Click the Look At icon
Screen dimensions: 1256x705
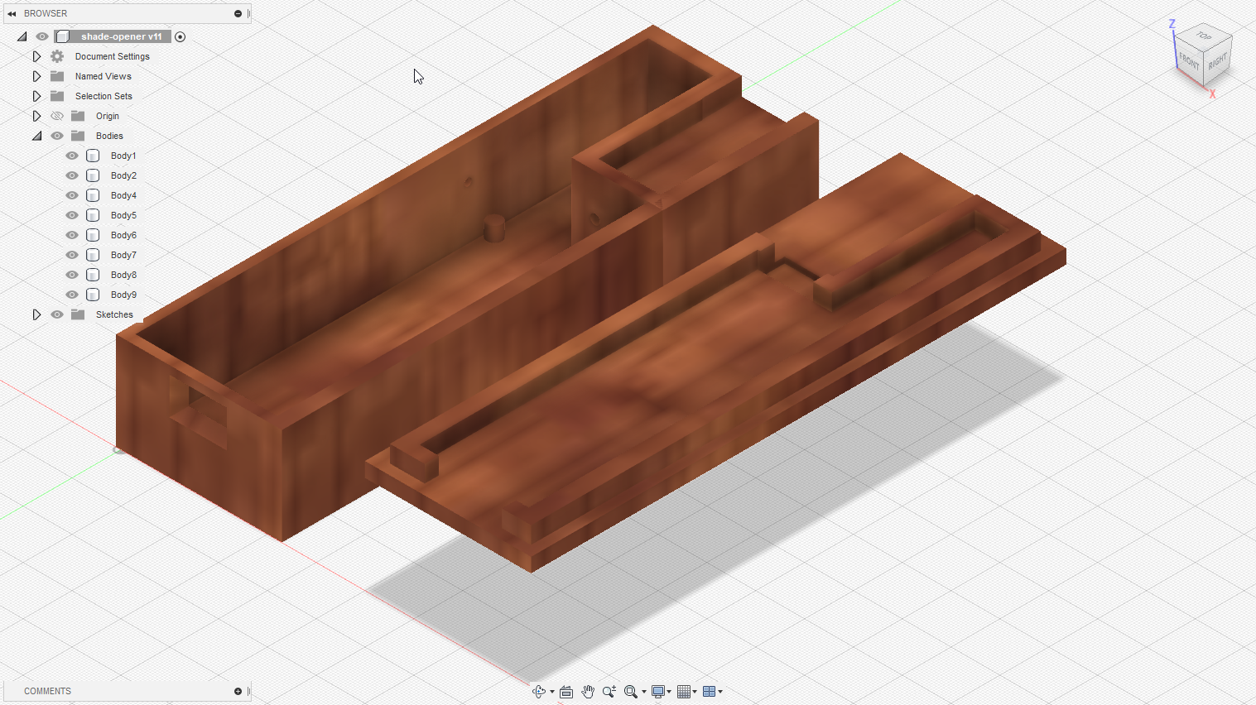[566, 692]
